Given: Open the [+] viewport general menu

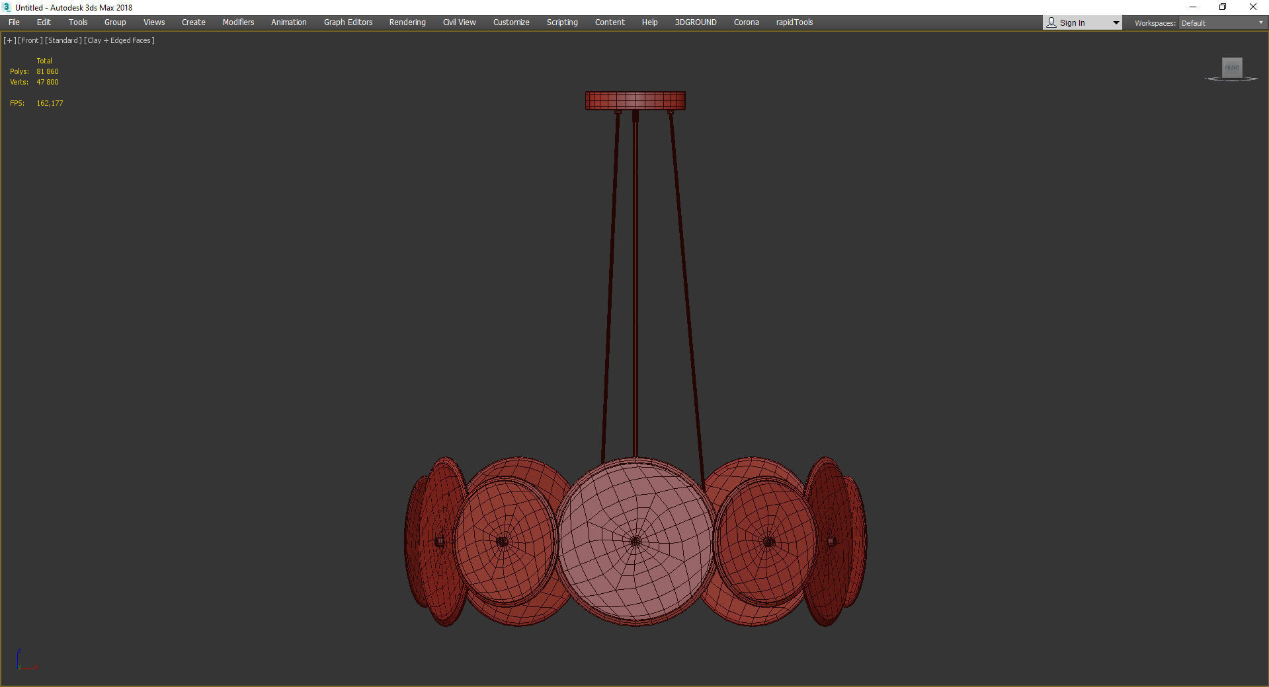Looking at the screenshot, I should point(9,40).
